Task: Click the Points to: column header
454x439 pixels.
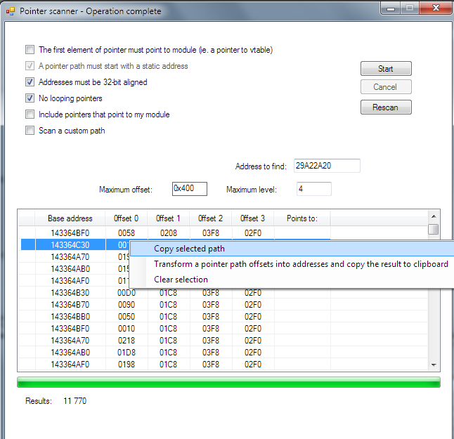Action: point(302,218)
